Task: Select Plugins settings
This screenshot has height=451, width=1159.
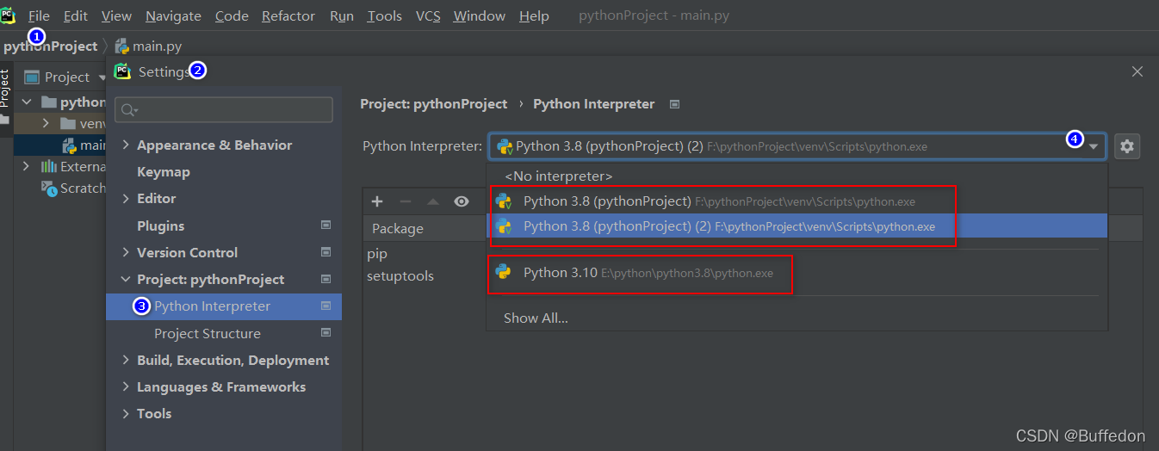Action: (160, 225)
